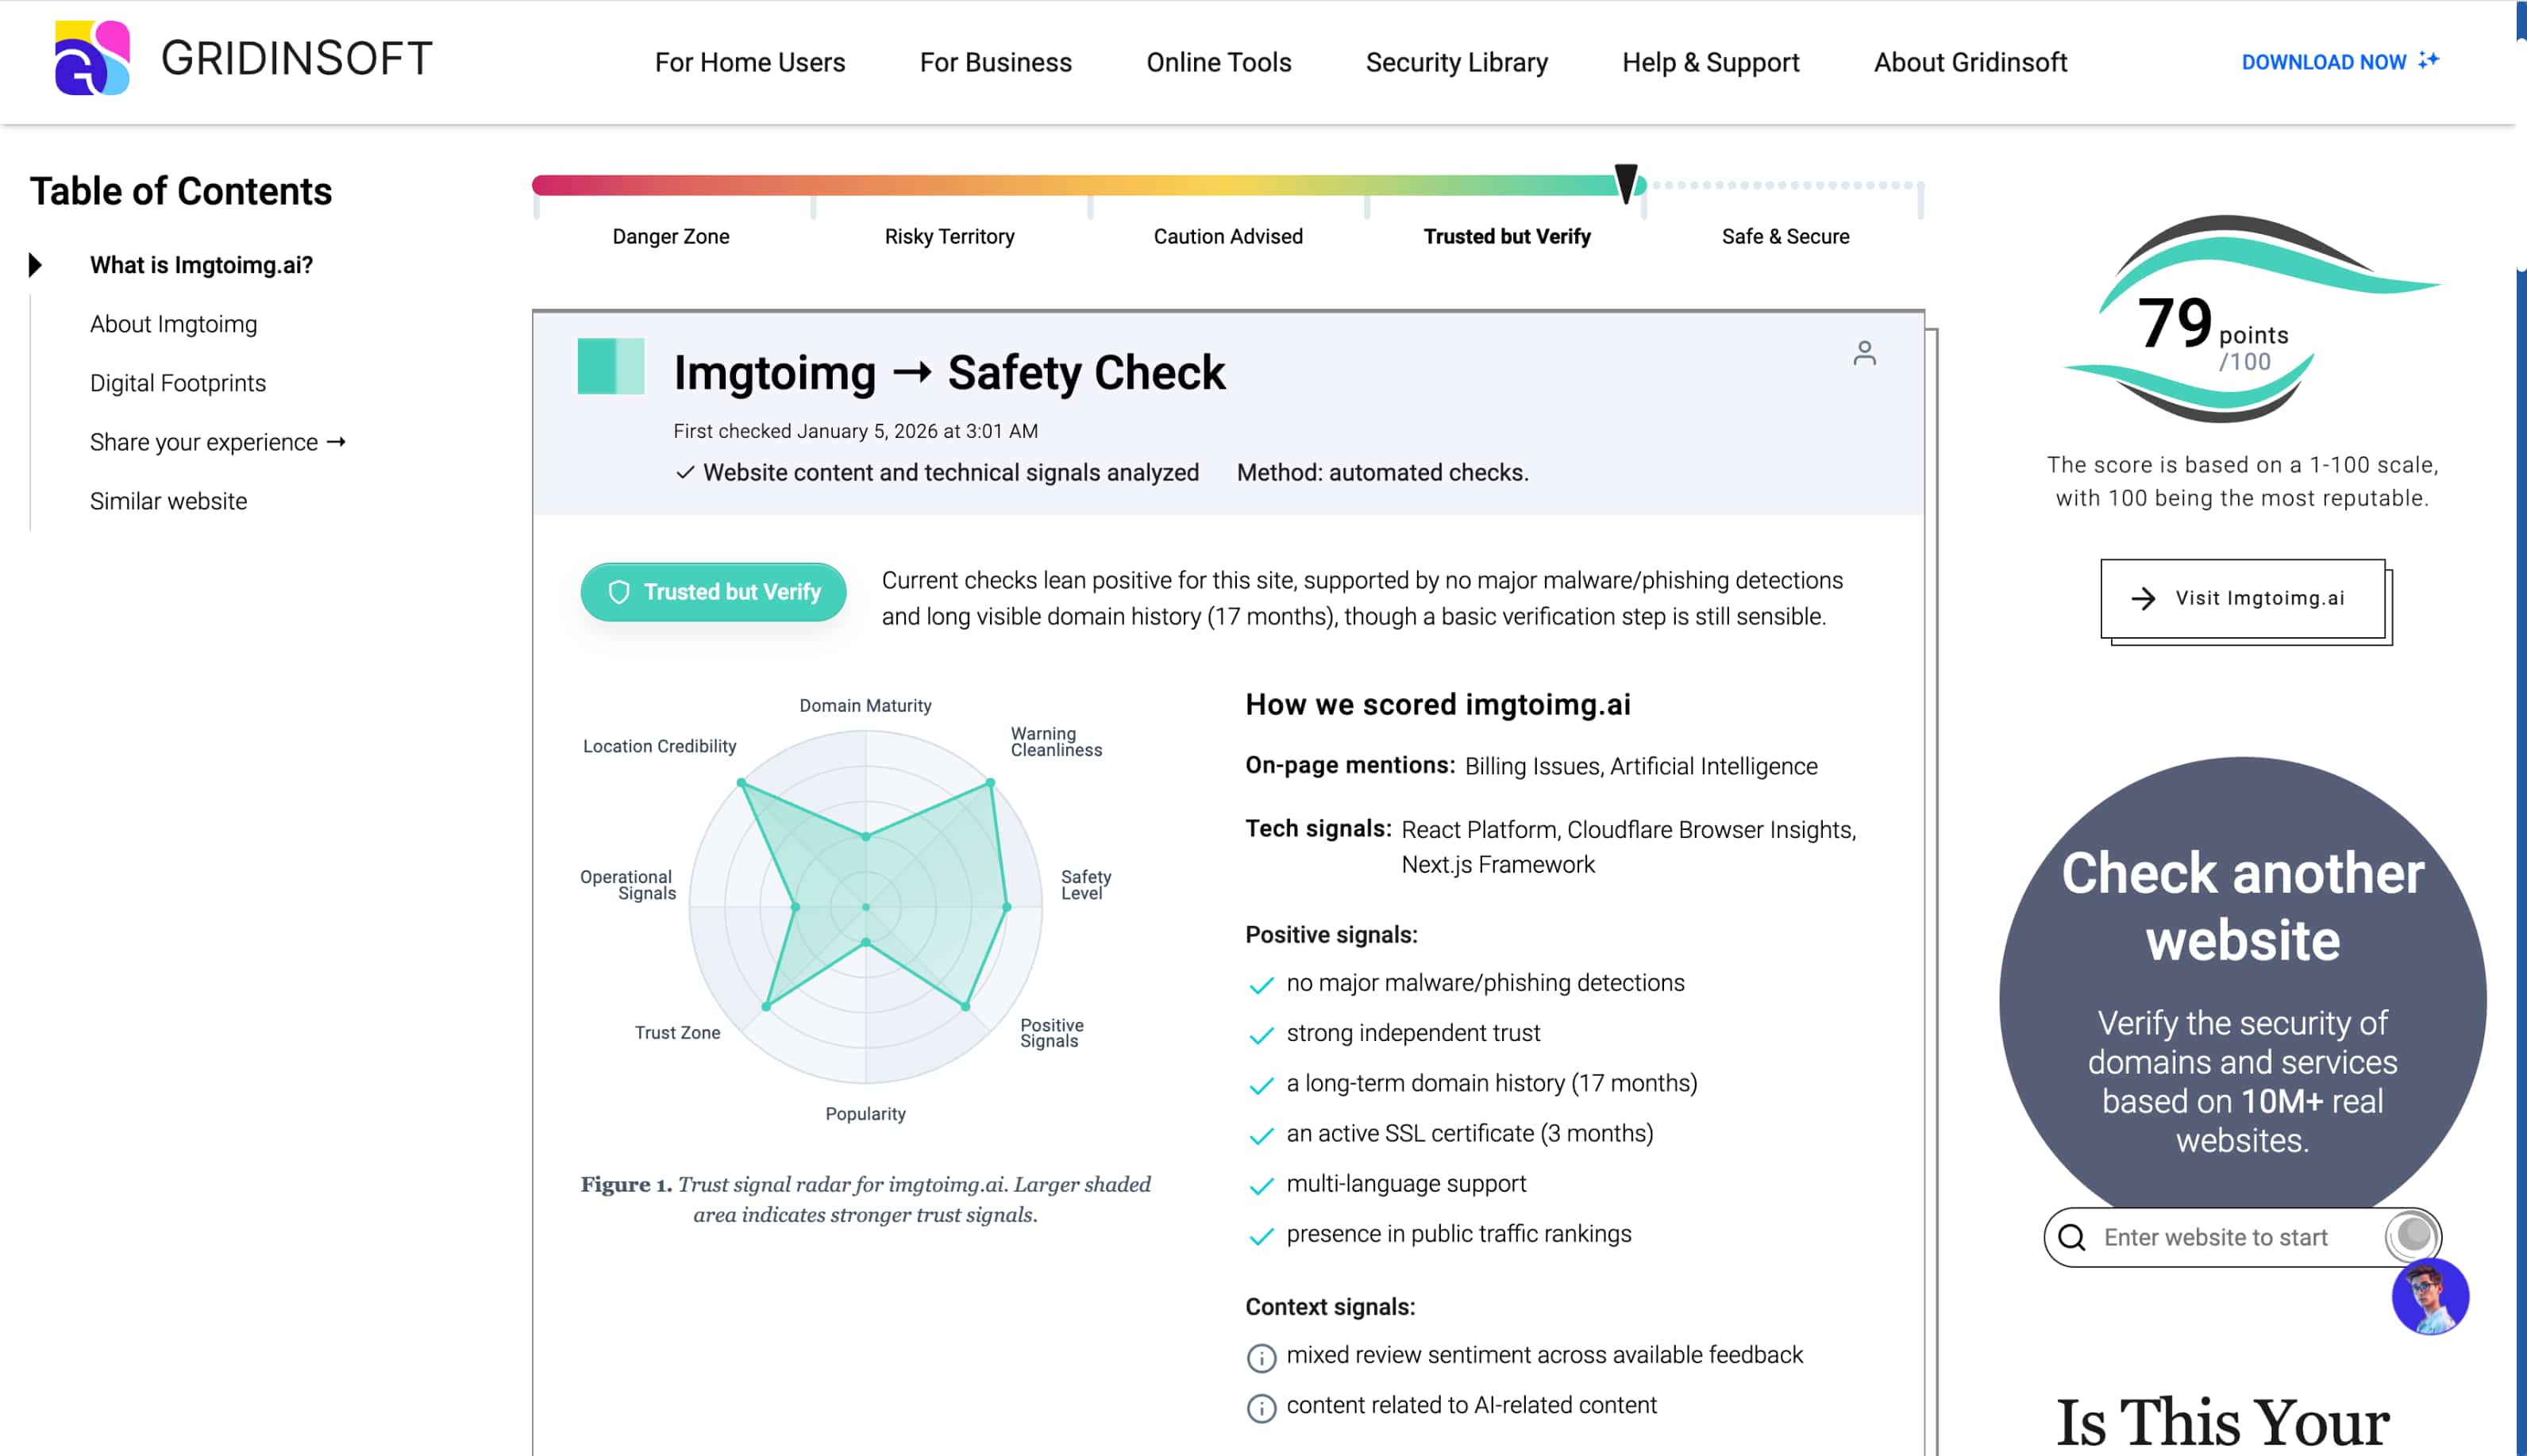Viewport: 2527px width, 1456px height.
Task: Click the Safety Level radar label
Action: click(x=1086, y=885)
